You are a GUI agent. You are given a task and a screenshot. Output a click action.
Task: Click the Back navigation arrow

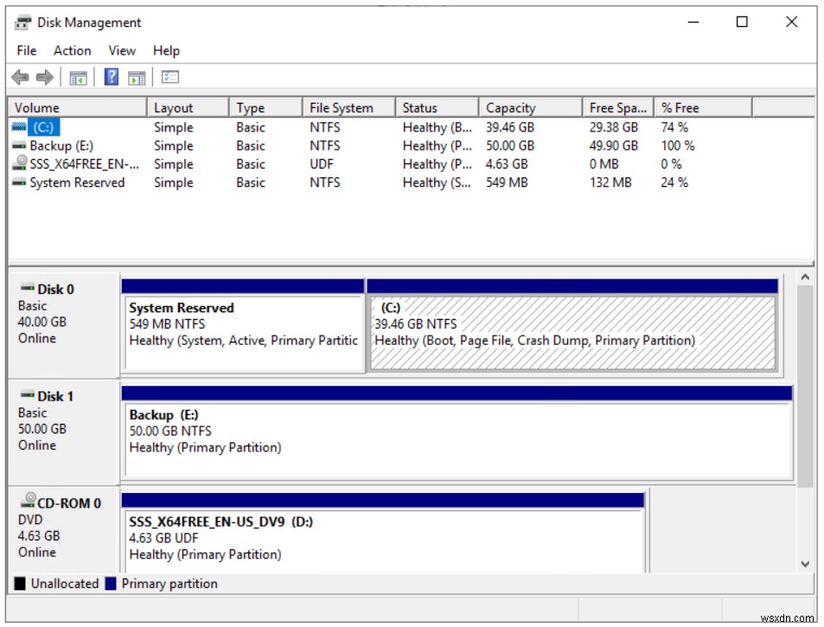tap(20, 77)
